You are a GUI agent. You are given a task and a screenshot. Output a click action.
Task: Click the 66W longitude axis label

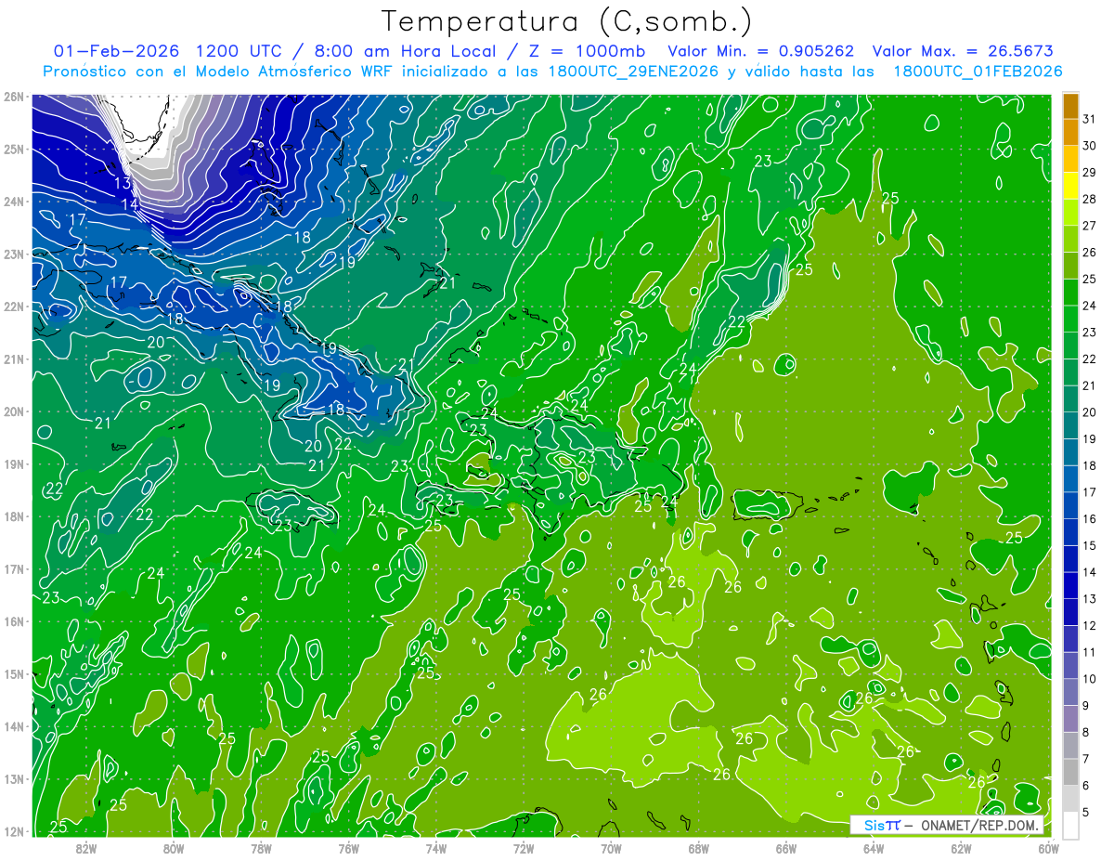point(785,848)
